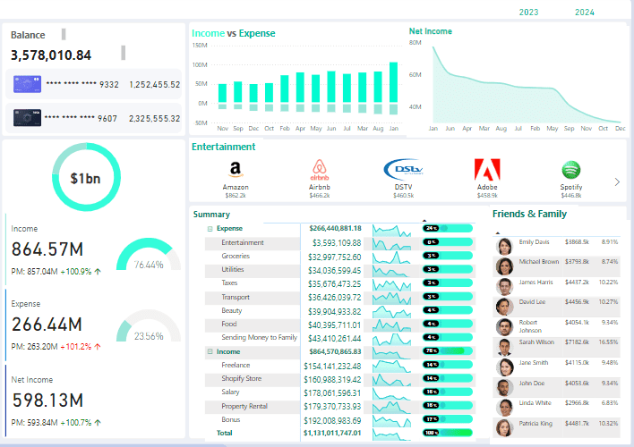
Task: Click the $1bn donut chart
Action: (86, 177)
